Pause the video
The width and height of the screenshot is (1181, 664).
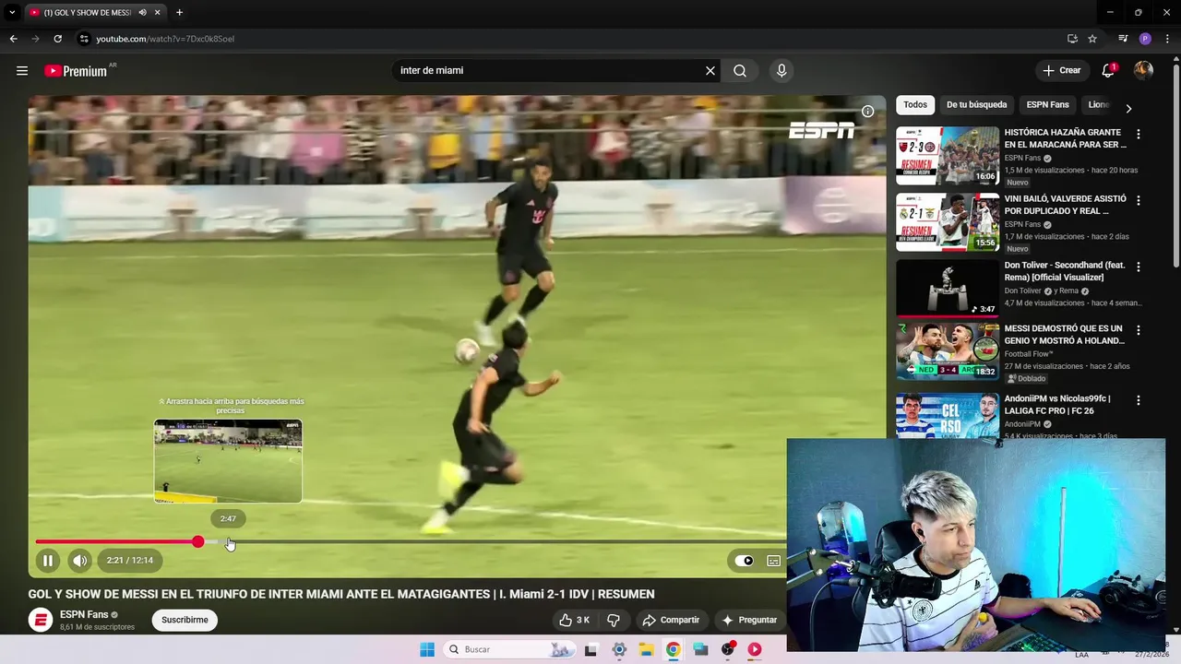tap(47, 560)
